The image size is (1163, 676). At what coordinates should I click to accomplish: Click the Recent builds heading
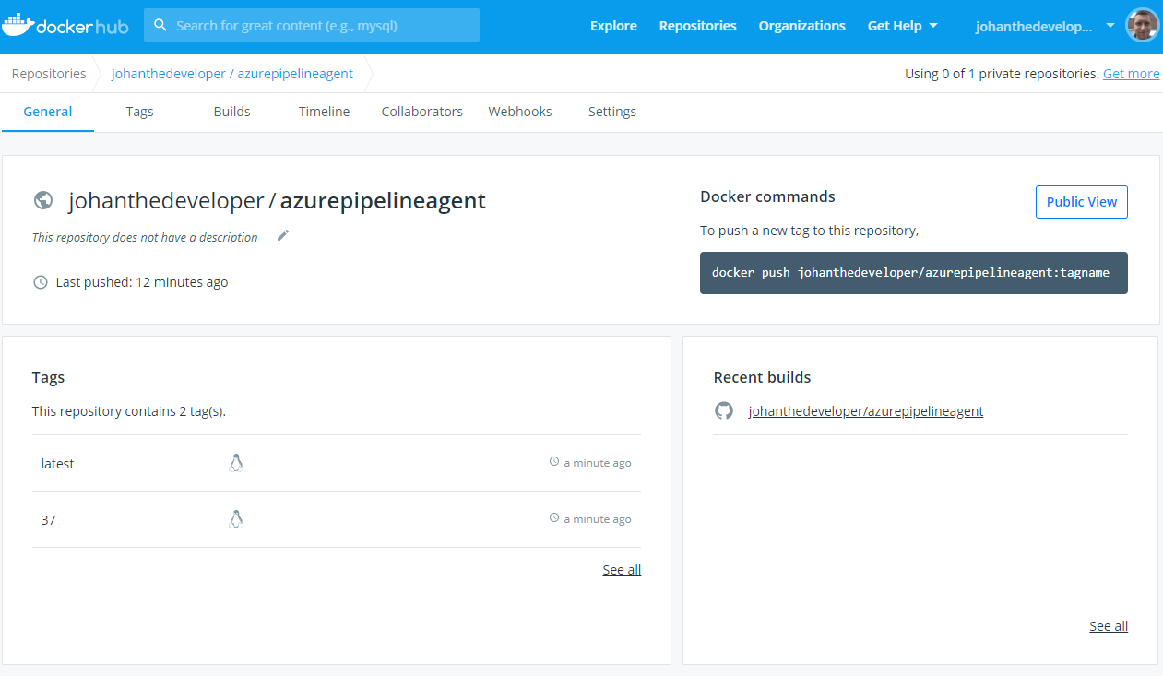tap(762, 377)
